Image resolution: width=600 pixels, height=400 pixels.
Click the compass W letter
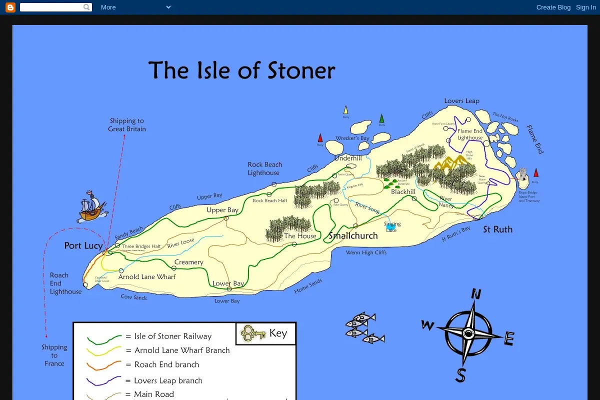(x=428, y=325)
